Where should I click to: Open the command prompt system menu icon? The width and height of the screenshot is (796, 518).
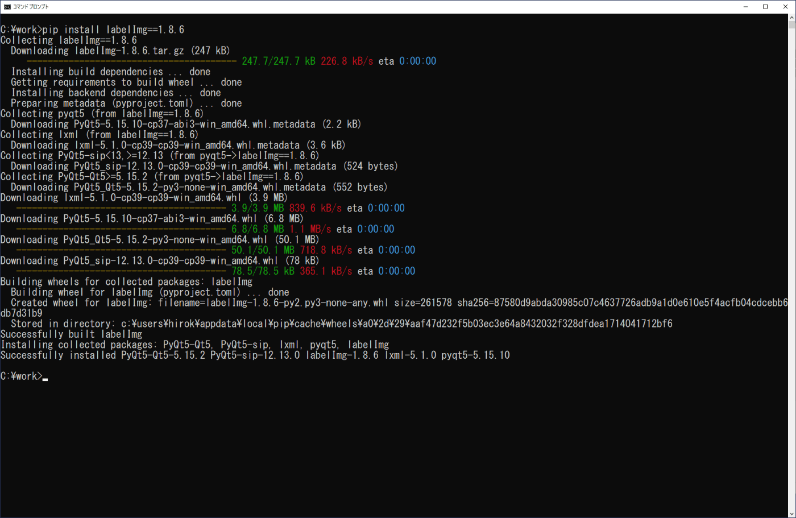tap(7, 7)
